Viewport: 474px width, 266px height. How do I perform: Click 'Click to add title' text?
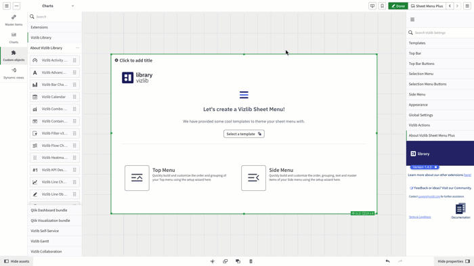(x=135, y=60)
